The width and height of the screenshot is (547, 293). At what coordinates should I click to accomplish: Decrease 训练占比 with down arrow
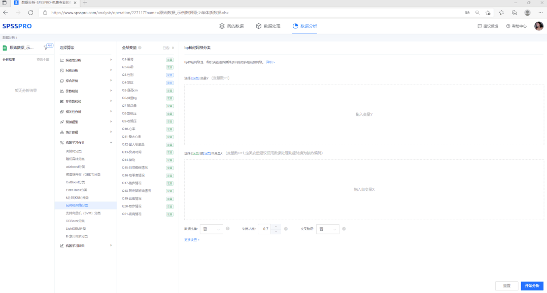click(276, 231)
